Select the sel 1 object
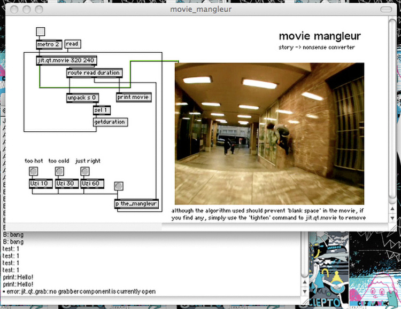401x309 pixels. click(x=102, y=110)
